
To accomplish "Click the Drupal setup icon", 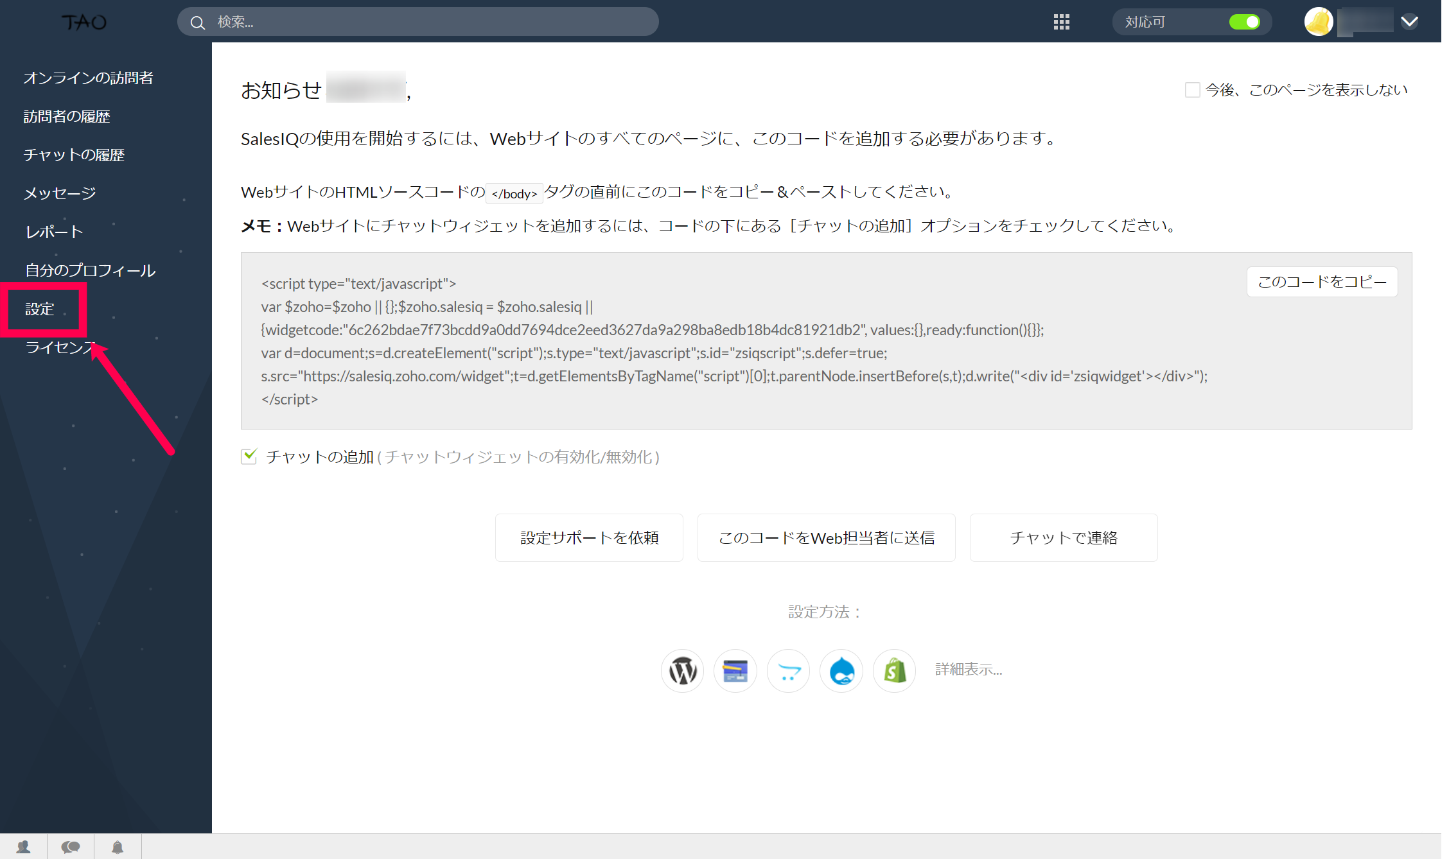I will pyautogui.click(x=841, y=670).
